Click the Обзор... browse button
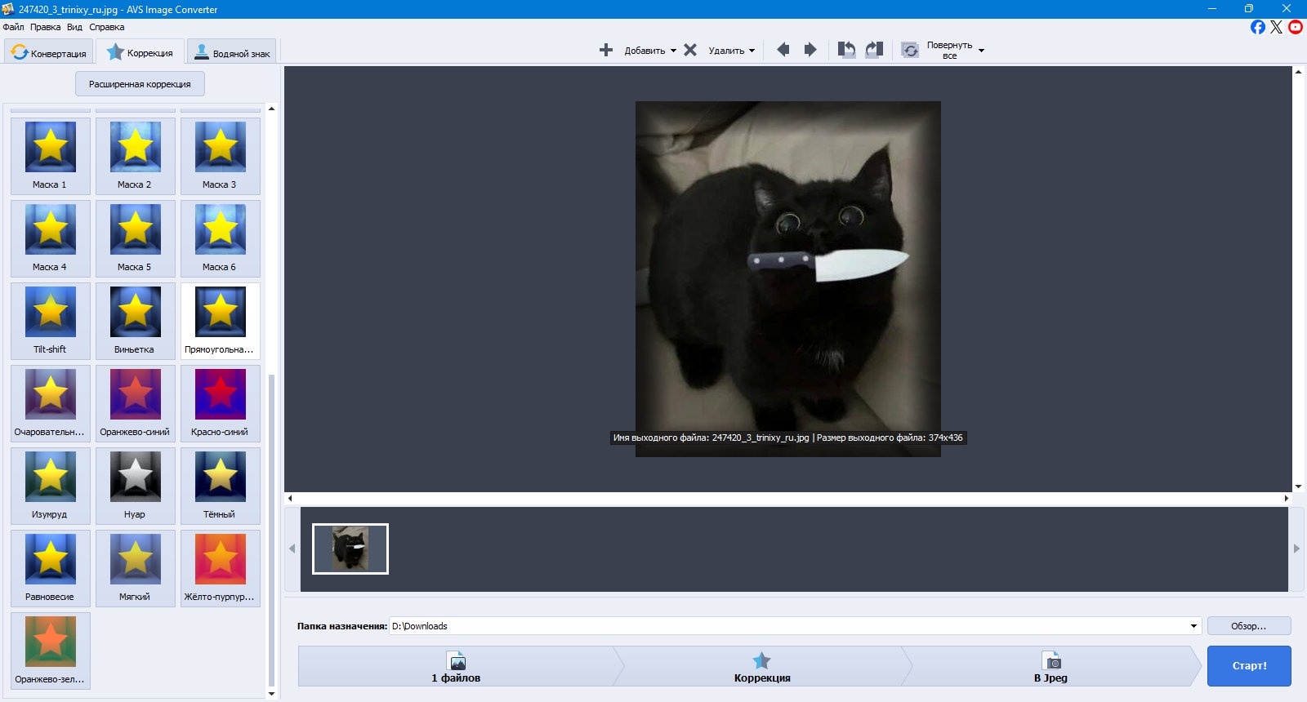 pos(1249,626)
